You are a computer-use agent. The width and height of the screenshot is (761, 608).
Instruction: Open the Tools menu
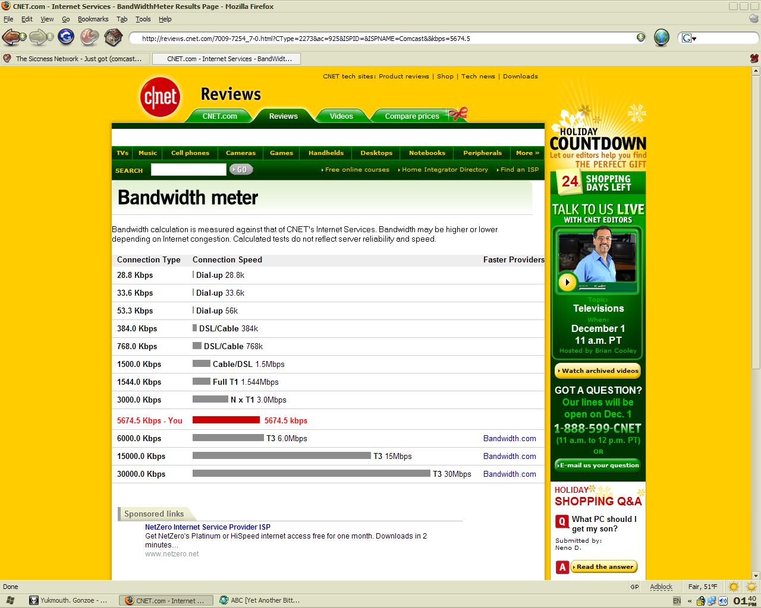coord(143,19)
